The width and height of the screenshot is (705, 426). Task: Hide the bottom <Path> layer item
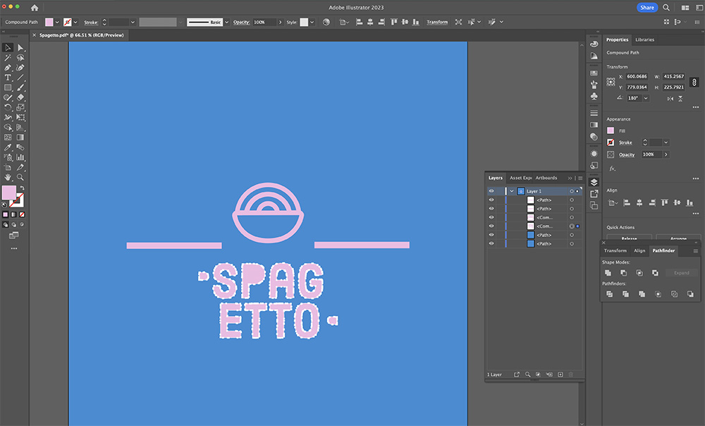[491, 243]
